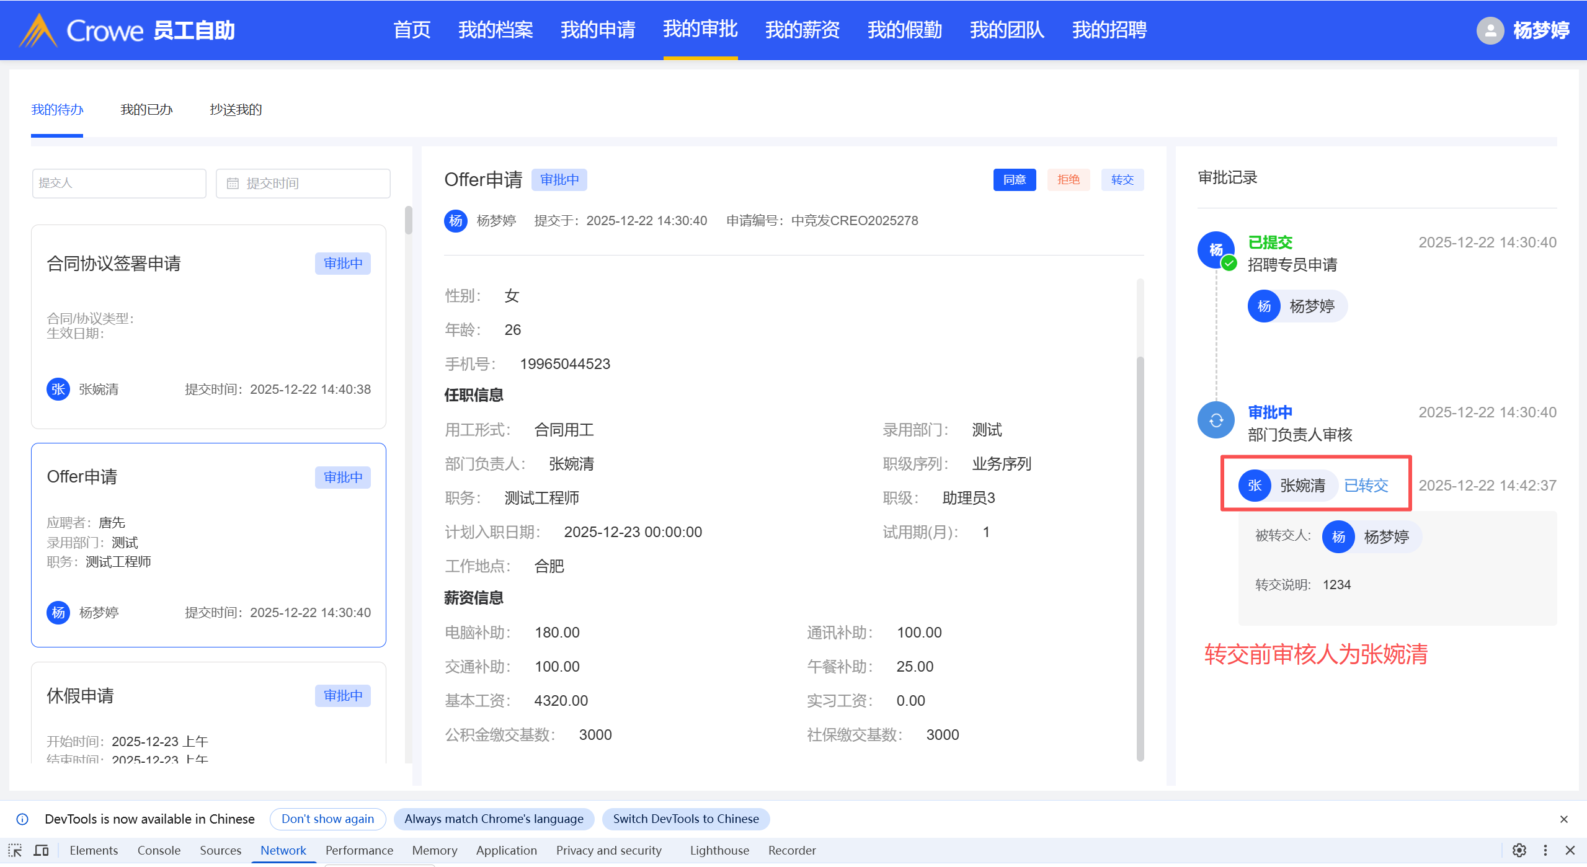Open DevTools settings gear icon
The image size is (1587, 867).
pyautogui.click(x=1519, y=850)
